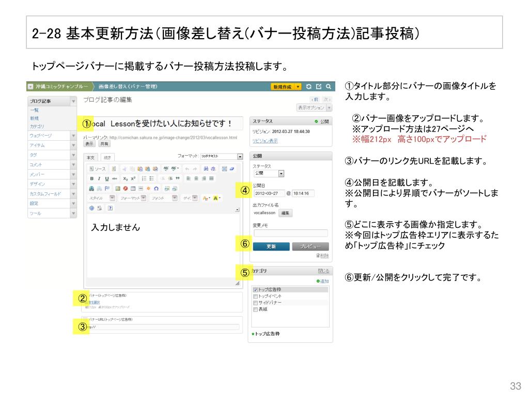Click the 閉じる link in the category panel
This screenshot has height=396, width=529.
pyautogui.click(x=323, y=271)
